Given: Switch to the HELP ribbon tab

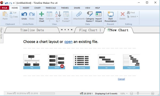Looking at the screenshot, I should pos(97,8).
